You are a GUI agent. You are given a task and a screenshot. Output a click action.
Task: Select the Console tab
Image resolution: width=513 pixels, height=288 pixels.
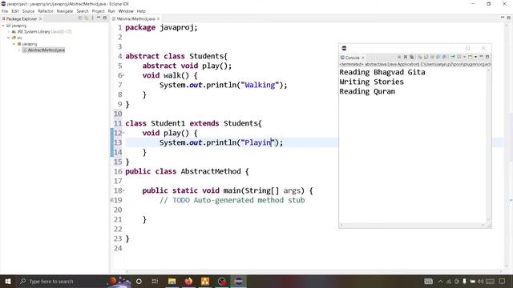[350, 58]
